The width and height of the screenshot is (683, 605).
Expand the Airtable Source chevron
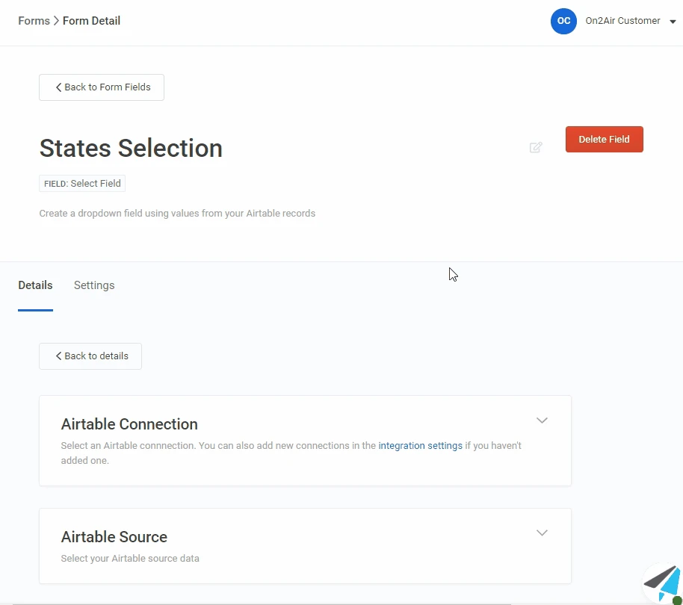point(543,533)
